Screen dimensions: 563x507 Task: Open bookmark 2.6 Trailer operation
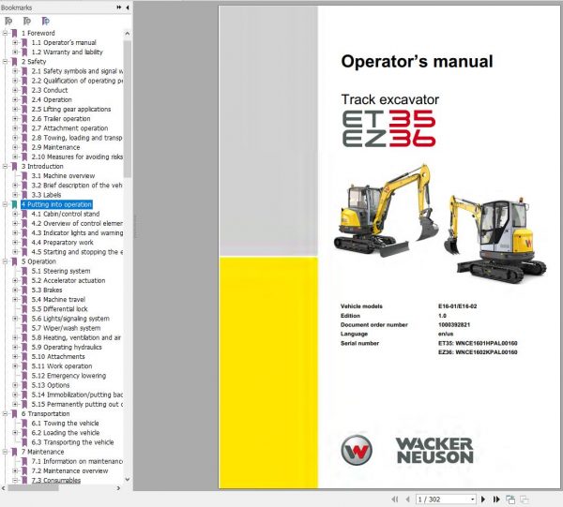pyautogui.click(x=61, y=119)
